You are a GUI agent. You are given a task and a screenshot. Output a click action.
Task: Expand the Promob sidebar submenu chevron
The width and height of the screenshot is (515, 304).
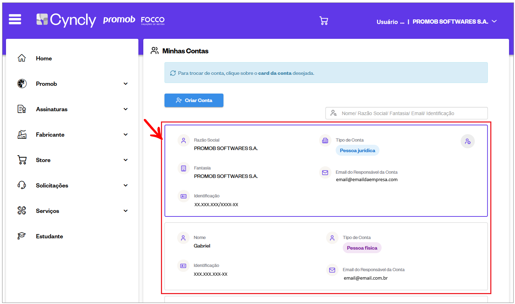(126, 84)
